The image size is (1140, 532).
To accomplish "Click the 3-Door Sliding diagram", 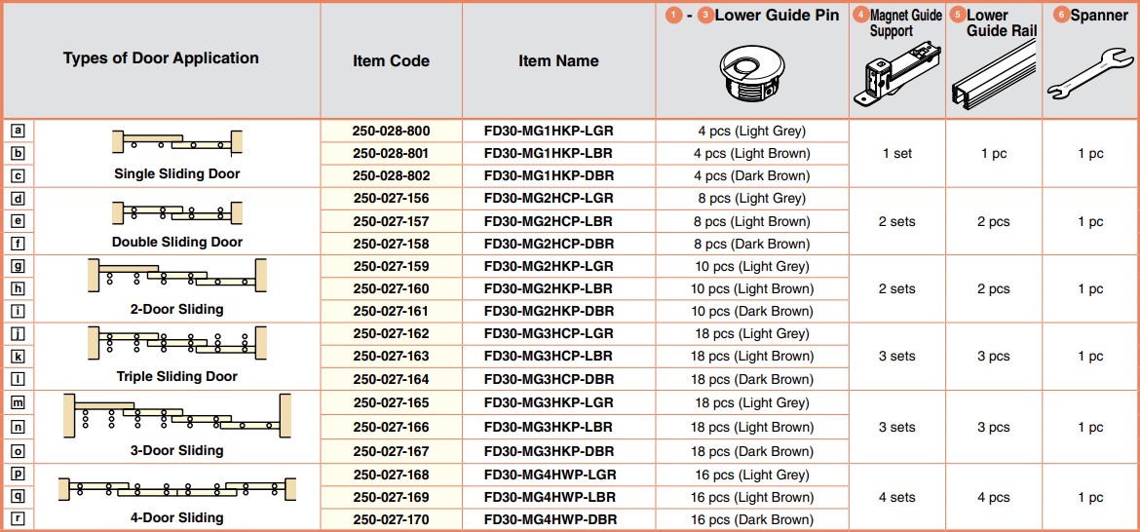I will coord(177,416).
